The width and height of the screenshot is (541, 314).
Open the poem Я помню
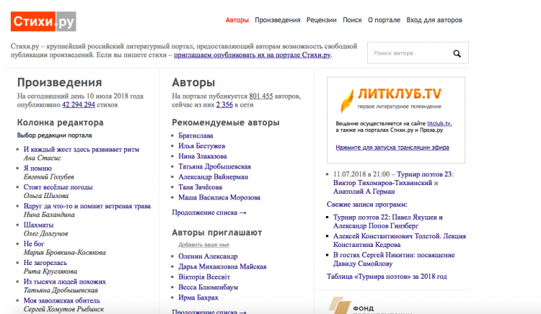click(38, 169)
